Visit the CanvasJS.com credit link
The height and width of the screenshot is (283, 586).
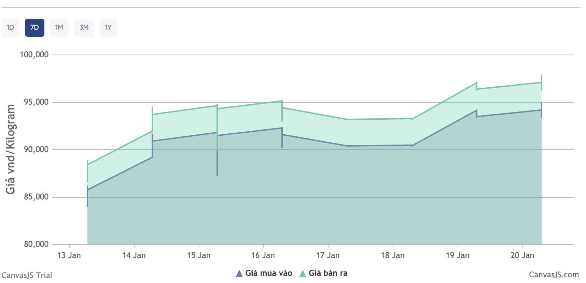(554, 275)
